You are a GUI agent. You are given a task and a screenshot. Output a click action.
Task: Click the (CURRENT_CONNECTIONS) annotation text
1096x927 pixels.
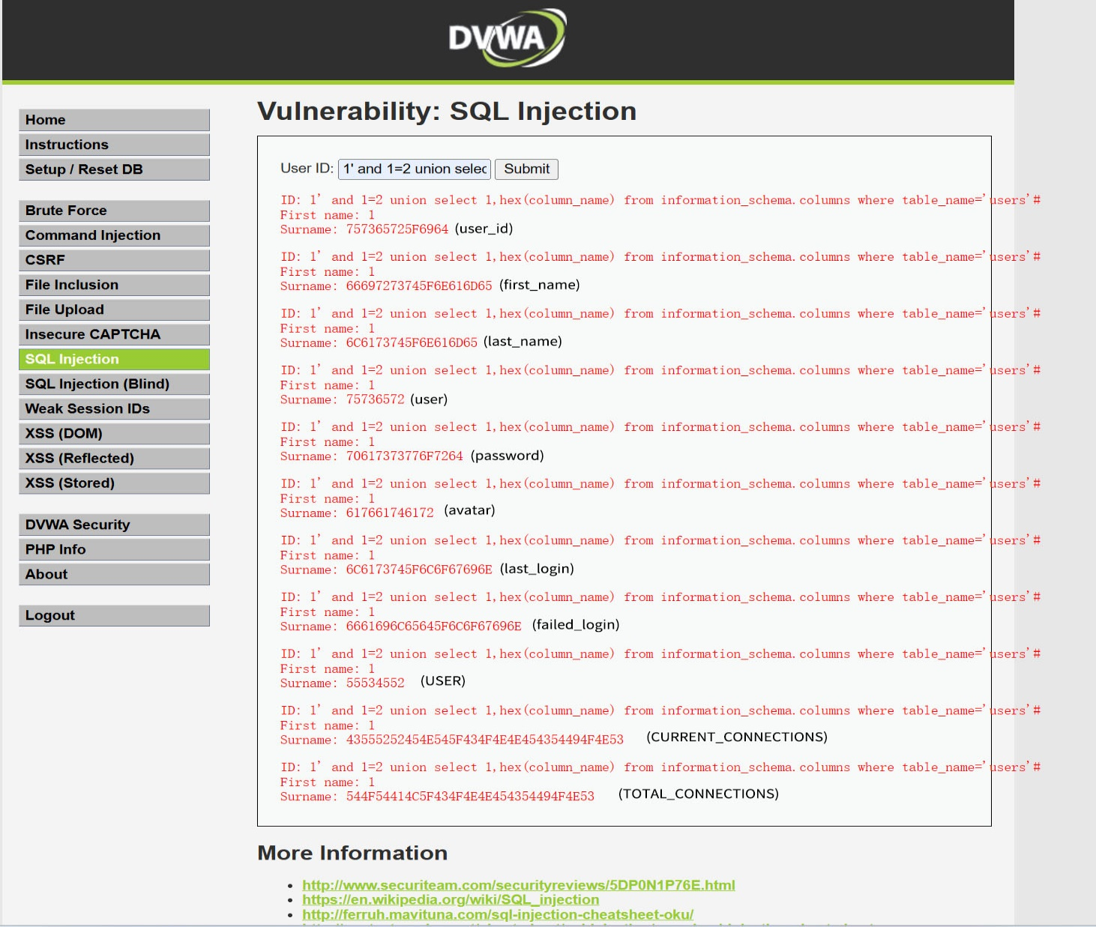point(737,737)
